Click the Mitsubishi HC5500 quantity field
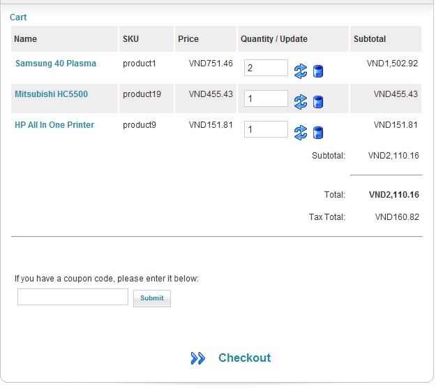 pos(266,98)
